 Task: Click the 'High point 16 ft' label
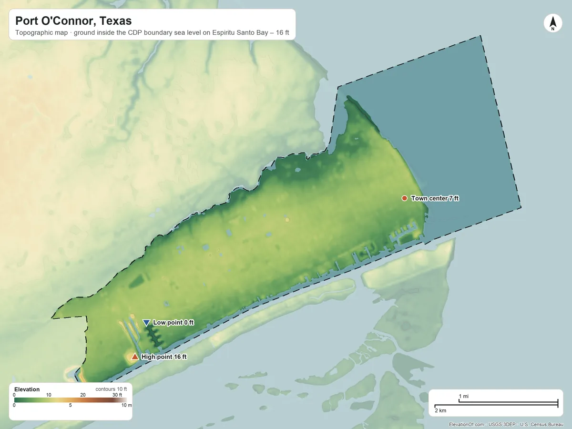[164, 357]
